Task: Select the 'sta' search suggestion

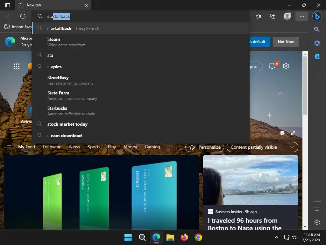Action: (x=141, y=55)
